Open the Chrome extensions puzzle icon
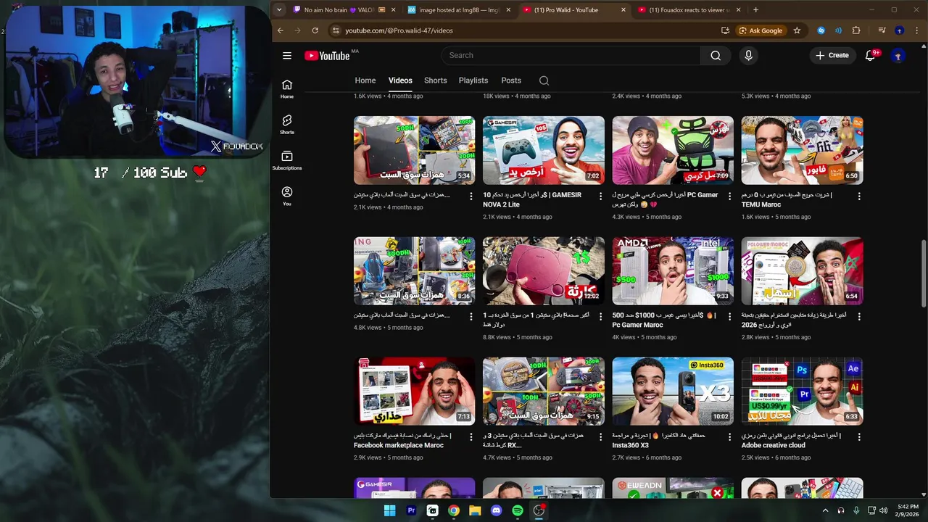Screen dimensions: 928x522 point(856,30)
